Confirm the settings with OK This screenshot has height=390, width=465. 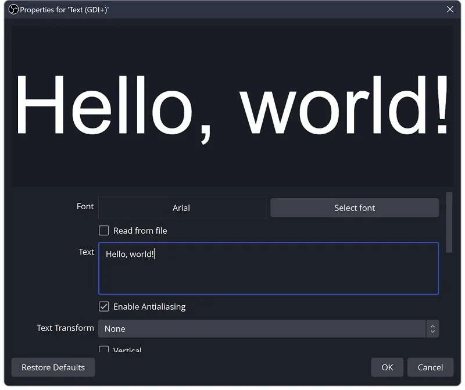pyautogui.click(x=387, y=367)
